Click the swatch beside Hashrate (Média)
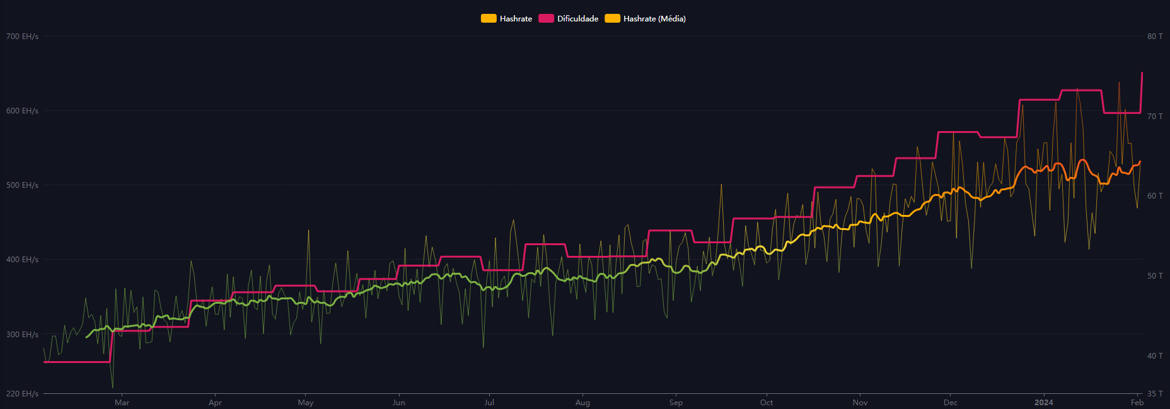 612,19
